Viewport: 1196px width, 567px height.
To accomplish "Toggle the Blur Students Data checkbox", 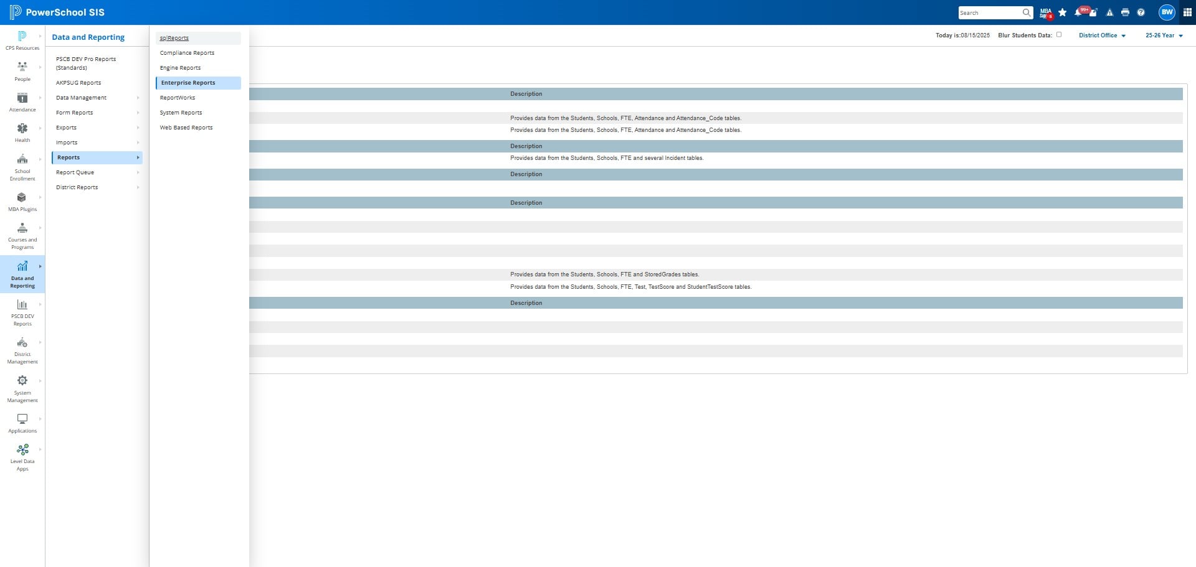I will [1059, 35].
